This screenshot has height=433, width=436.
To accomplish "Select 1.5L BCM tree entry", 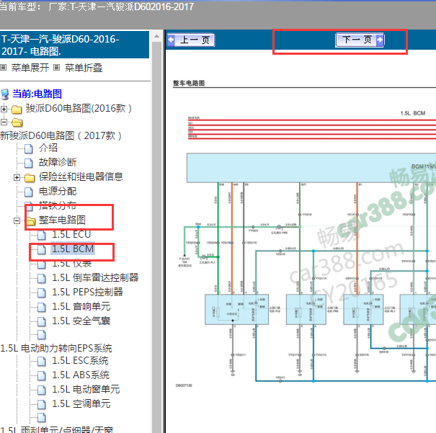I will click(x=73, y=249).
